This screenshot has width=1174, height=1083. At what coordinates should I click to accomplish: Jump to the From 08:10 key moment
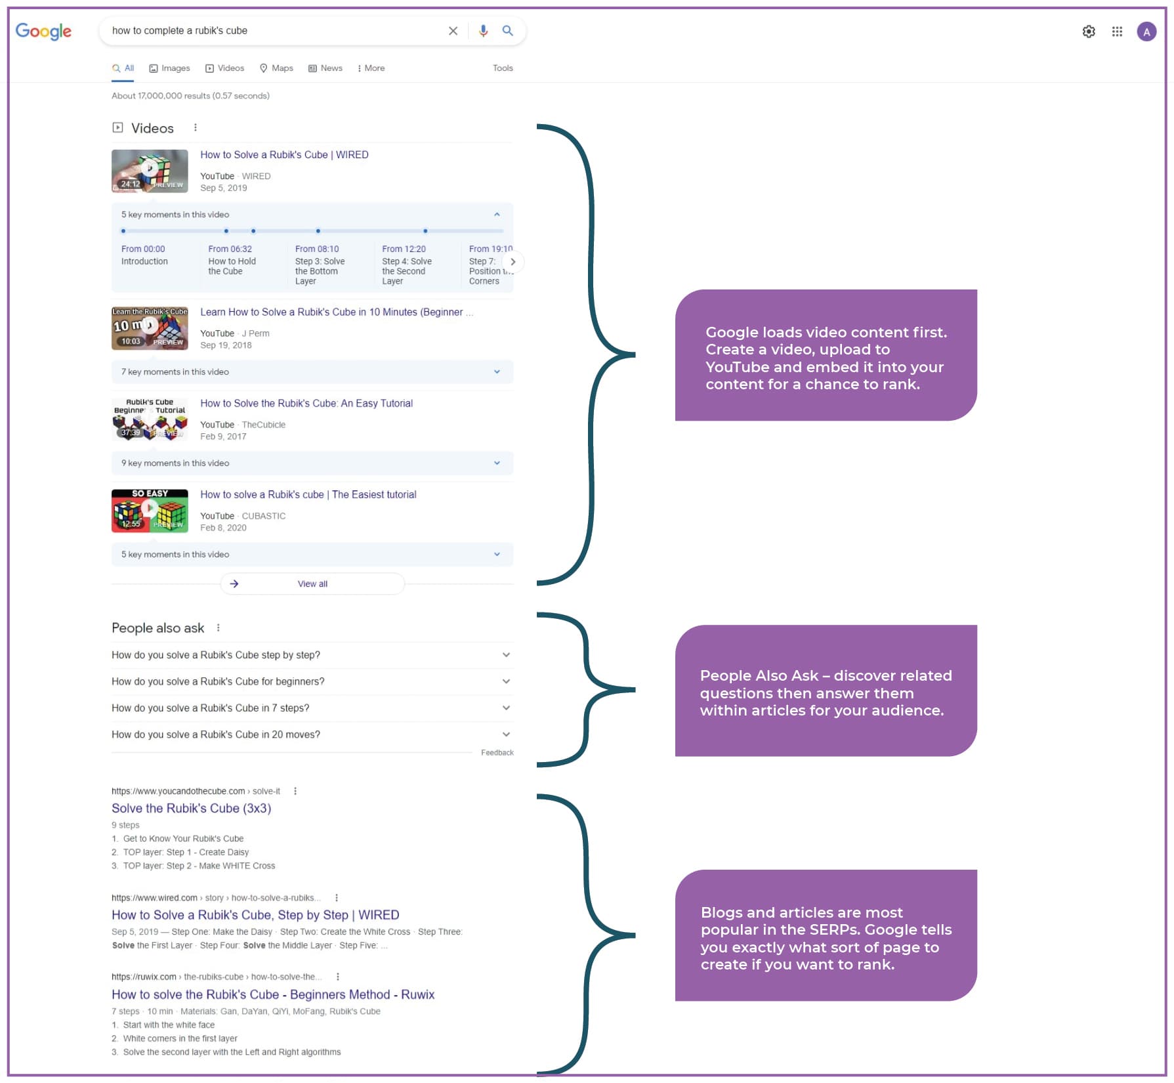click(317, 249)
